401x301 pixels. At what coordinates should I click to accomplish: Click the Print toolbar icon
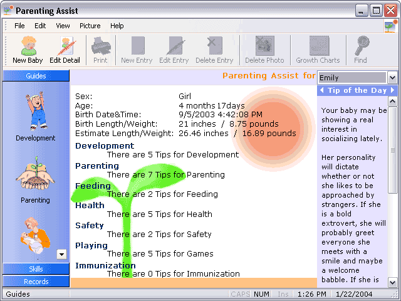point(101,50)
